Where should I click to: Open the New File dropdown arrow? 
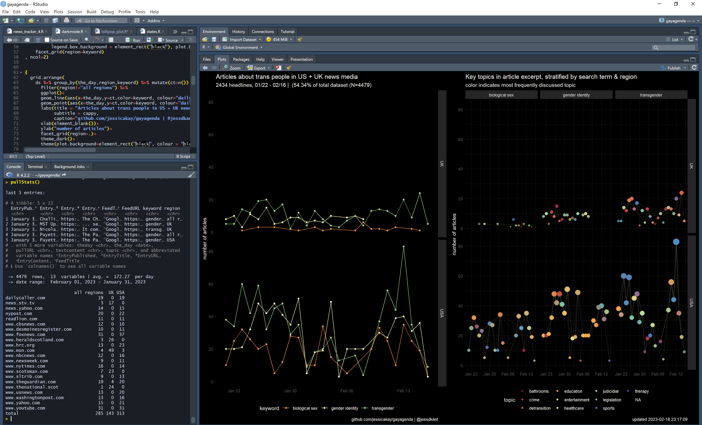tap(12, 21)
